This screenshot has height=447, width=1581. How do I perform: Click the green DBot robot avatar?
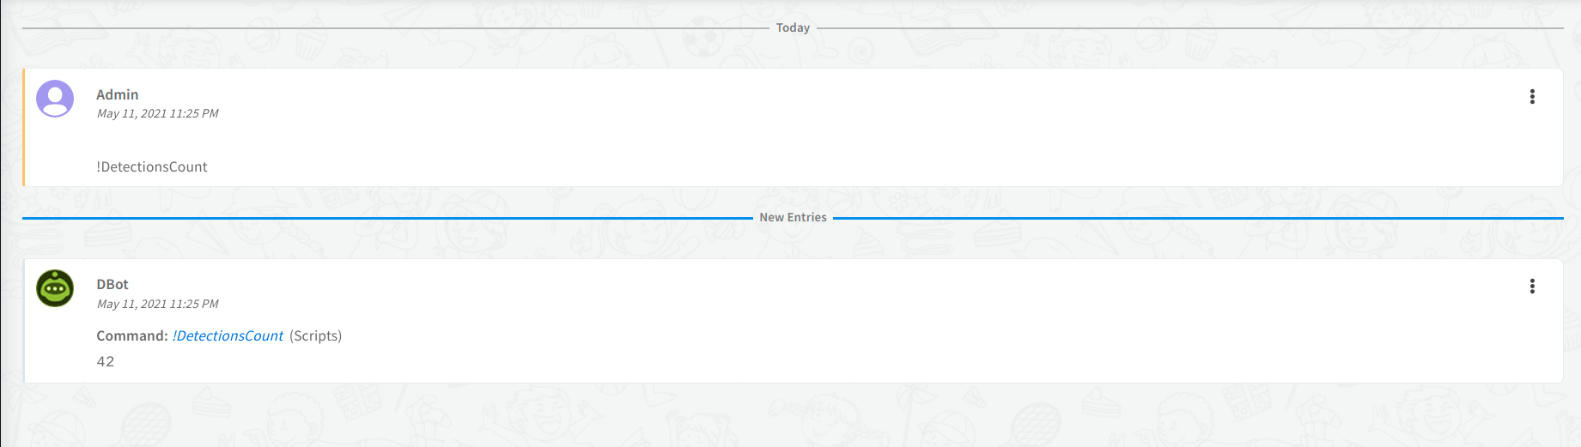coord(55,288)
